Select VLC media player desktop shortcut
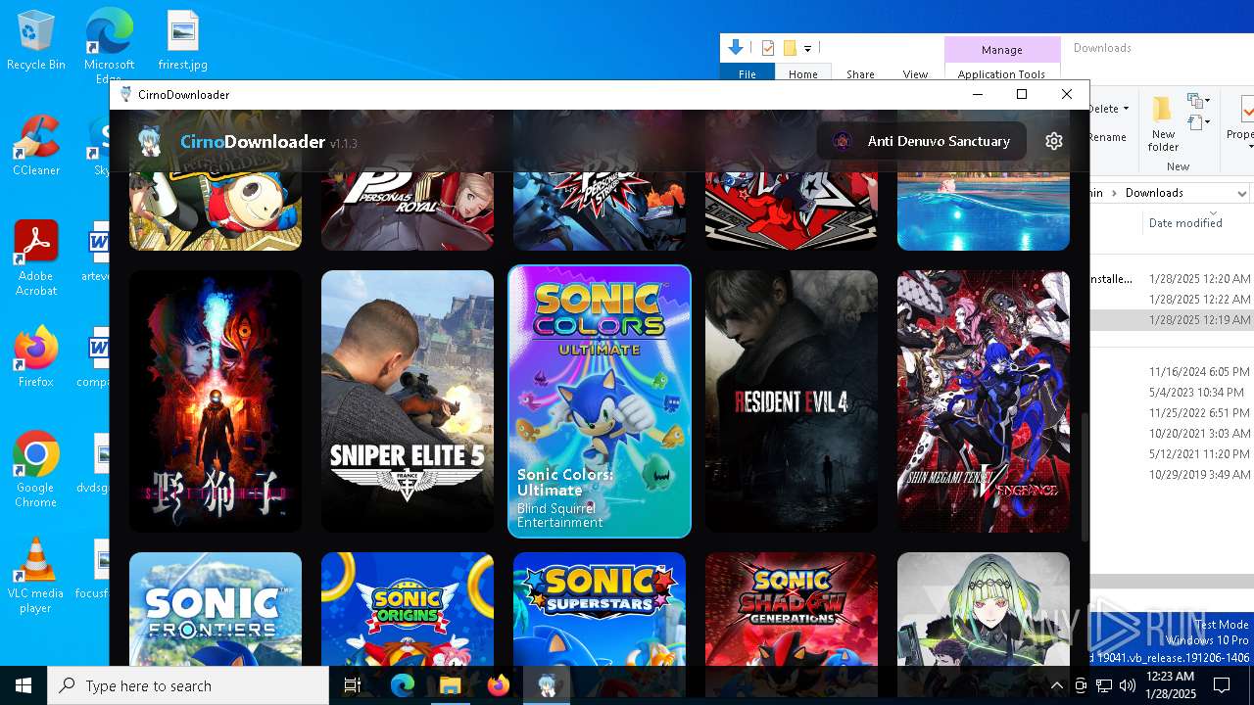The width and height of the screenshot is (1254, 705). tap(36, 576)
